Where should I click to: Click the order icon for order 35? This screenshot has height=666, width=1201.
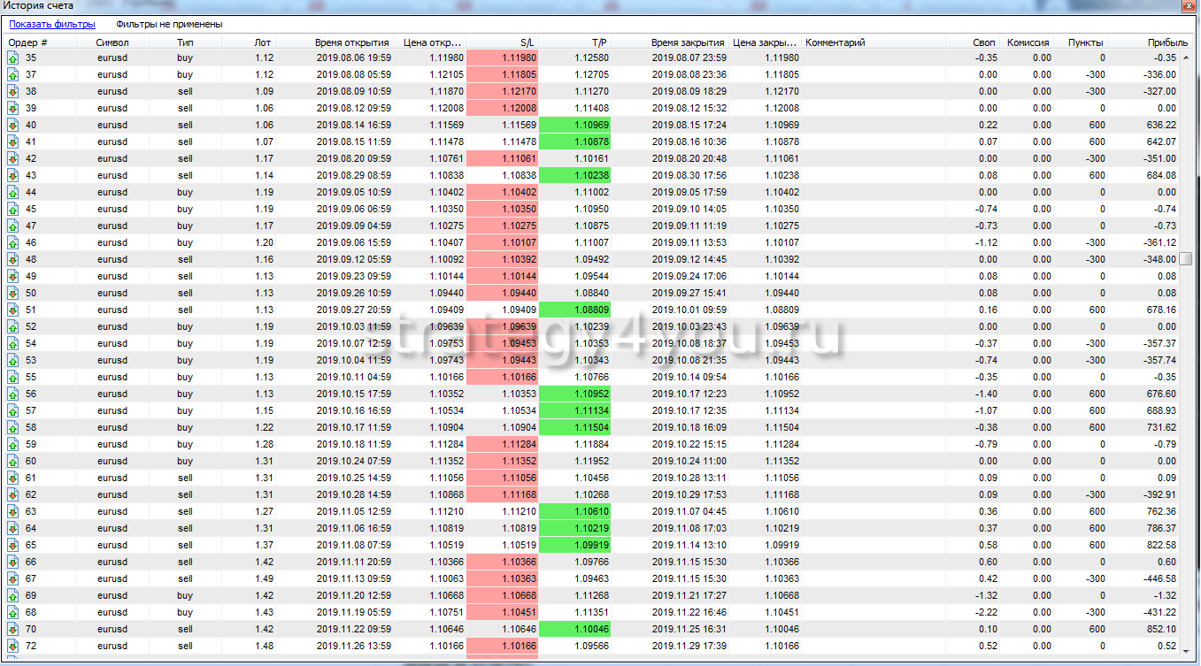tap(13, 58)
